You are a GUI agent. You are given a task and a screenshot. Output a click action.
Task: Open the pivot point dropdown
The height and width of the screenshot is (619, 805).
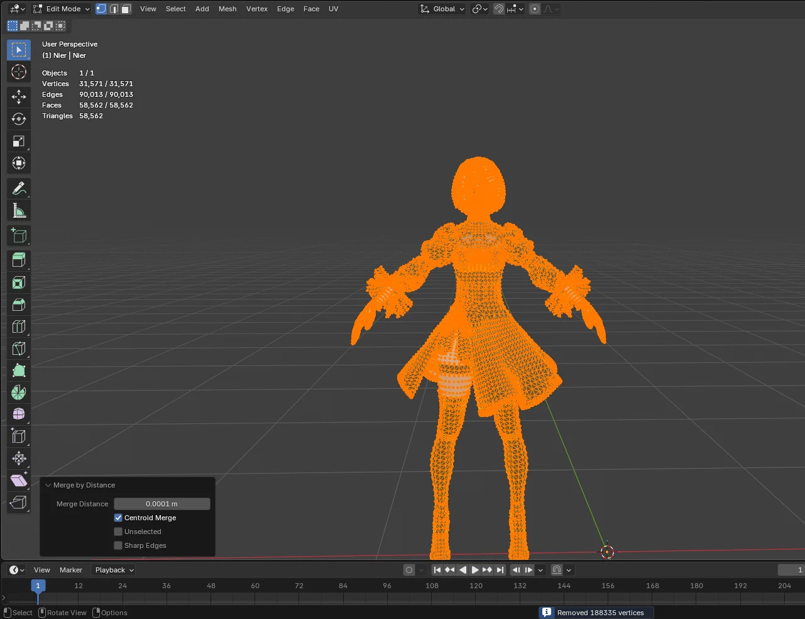pyautogui.click(x=480, y=9)
